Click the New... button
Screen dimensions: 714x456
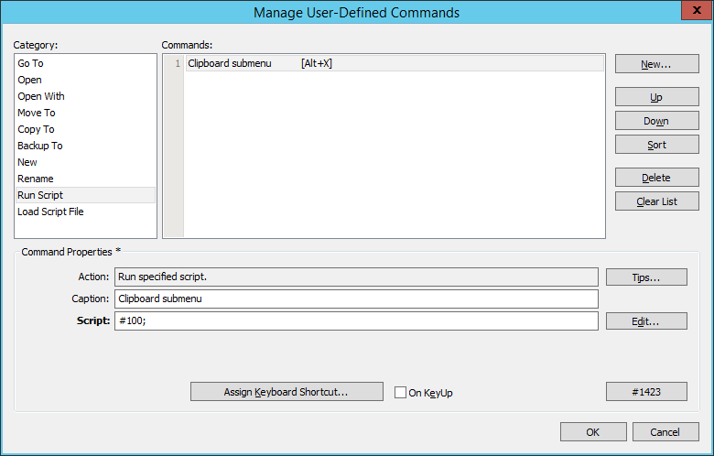point(656,64)
